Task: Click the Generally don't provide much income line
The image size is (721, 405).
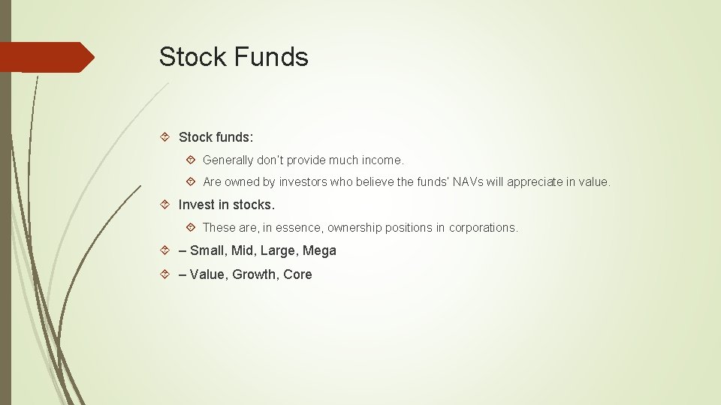Action: [x=303, y=160]
